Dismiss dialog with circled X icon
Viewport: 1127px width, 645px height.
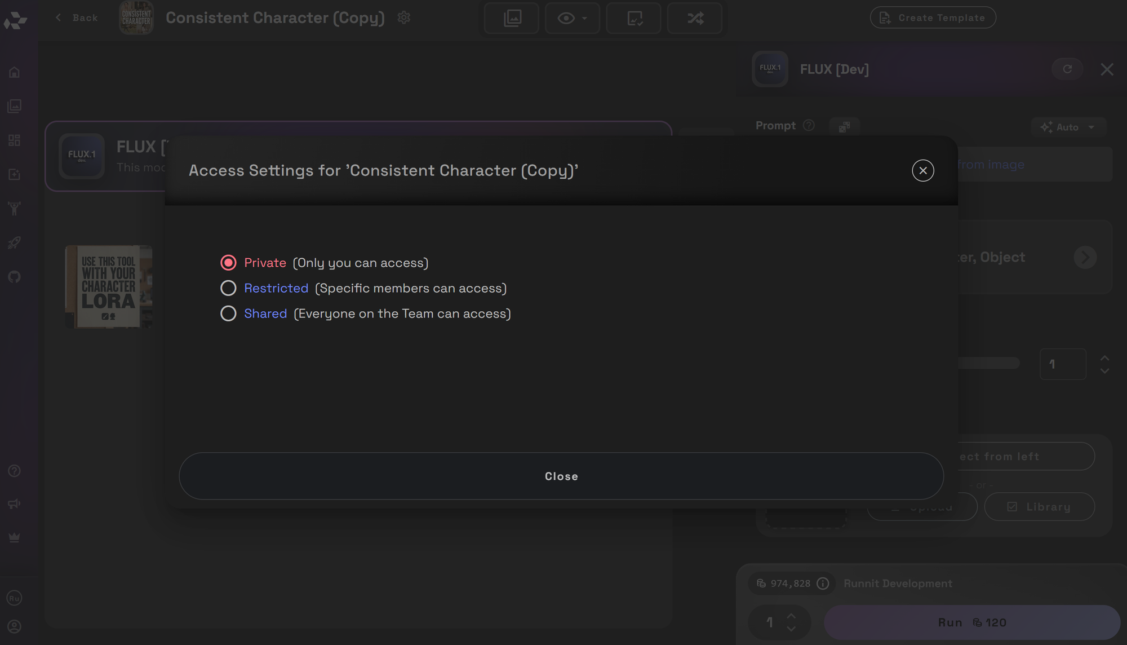[x=922, y=170]
